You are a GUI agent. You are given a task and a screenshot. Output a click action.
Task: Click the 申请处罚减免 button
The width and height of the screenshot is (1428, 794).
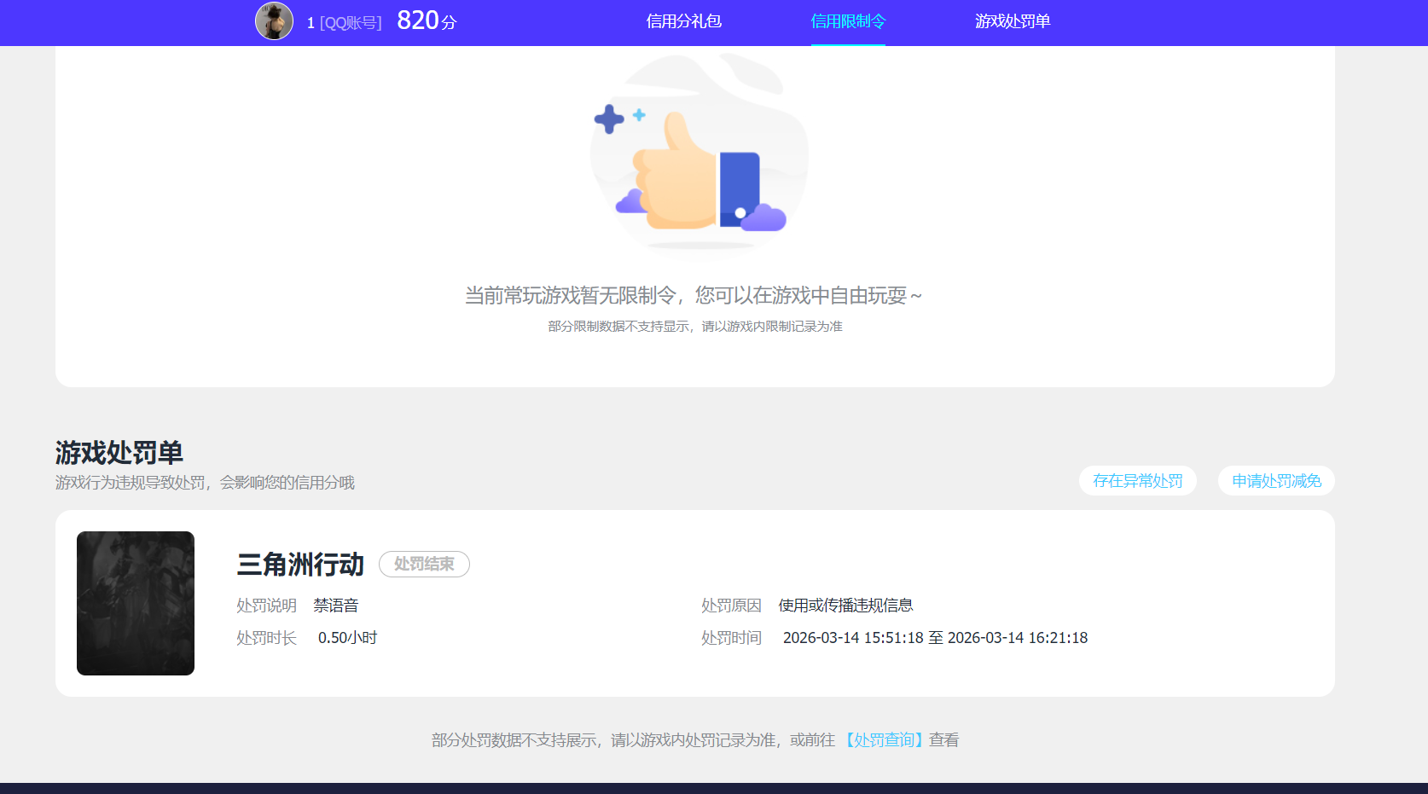pyautogui.click(x=1276, y=481)
